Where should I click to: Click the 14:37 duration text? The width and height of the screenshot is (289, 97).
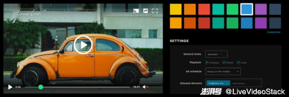coord(136,87)
